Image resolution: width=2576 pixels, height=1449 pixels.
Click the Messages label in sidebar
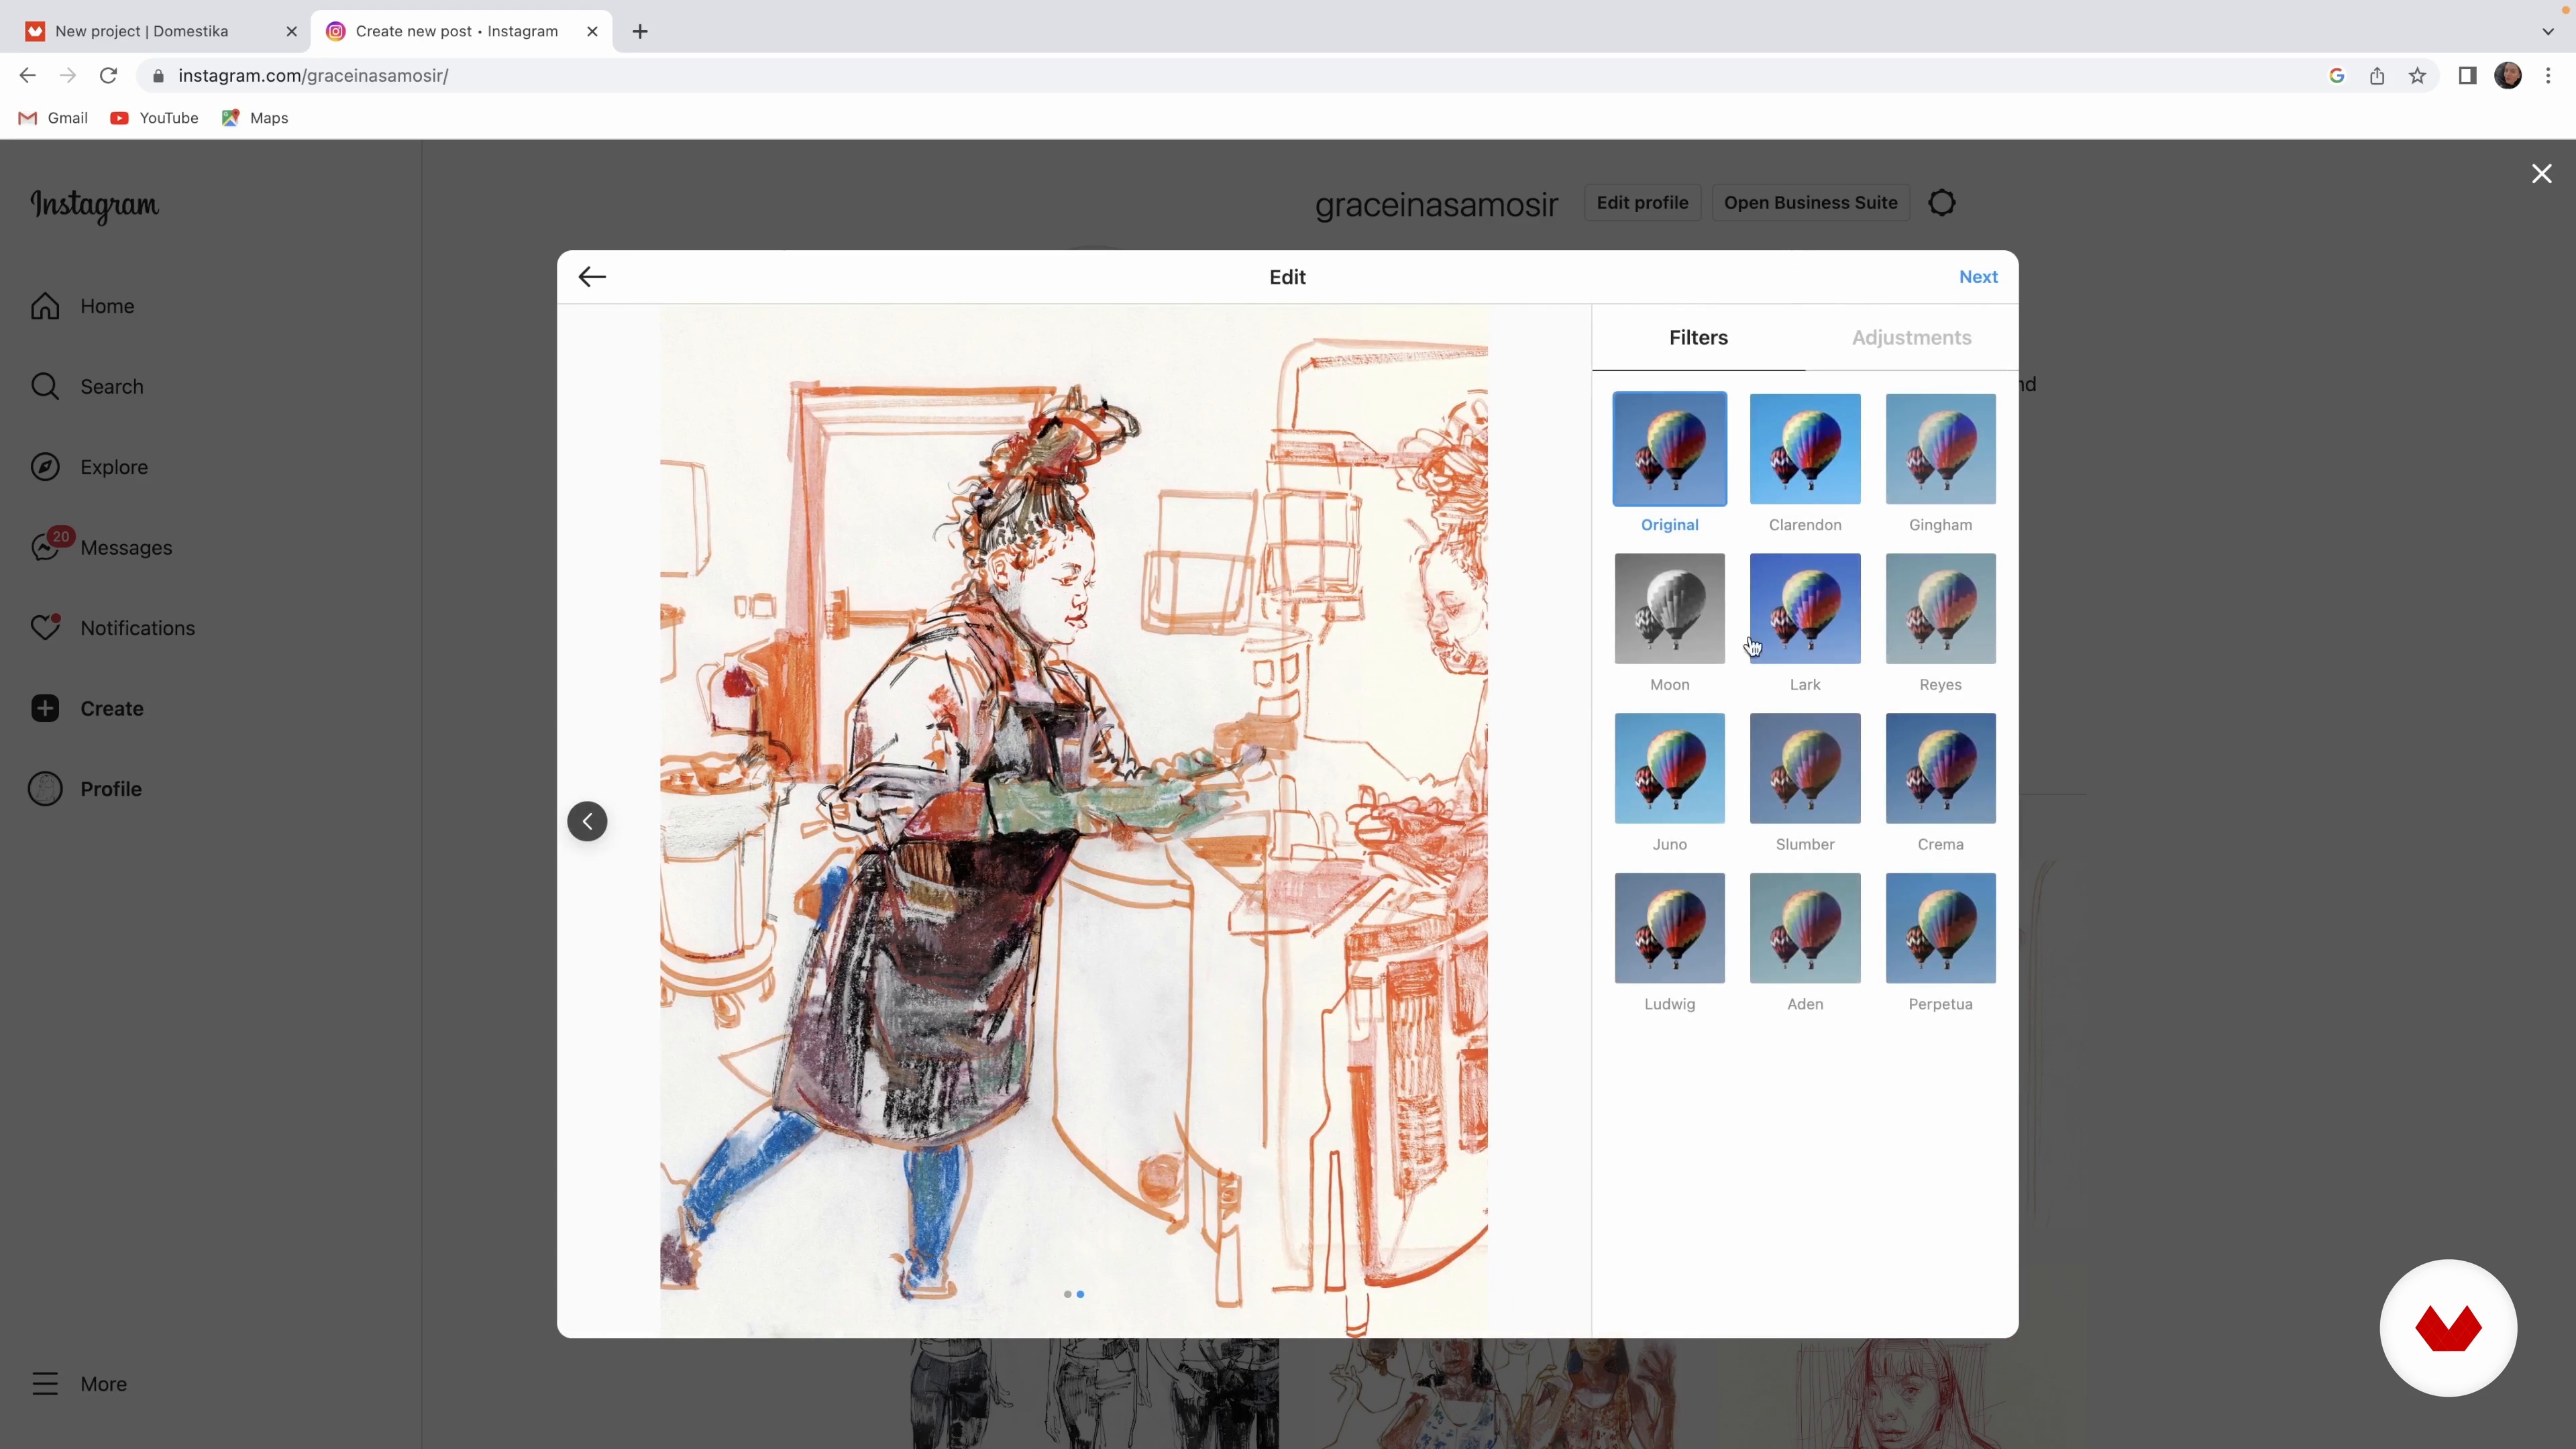(126, 548)
